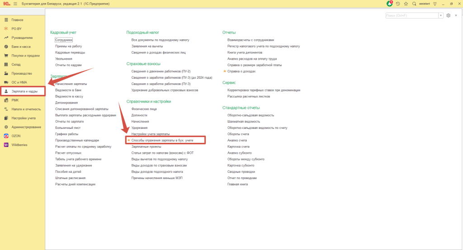Screen dimensions: 463x250
Task: Open Причины начисления меньше МЗП
Action: tap(157, 178)
